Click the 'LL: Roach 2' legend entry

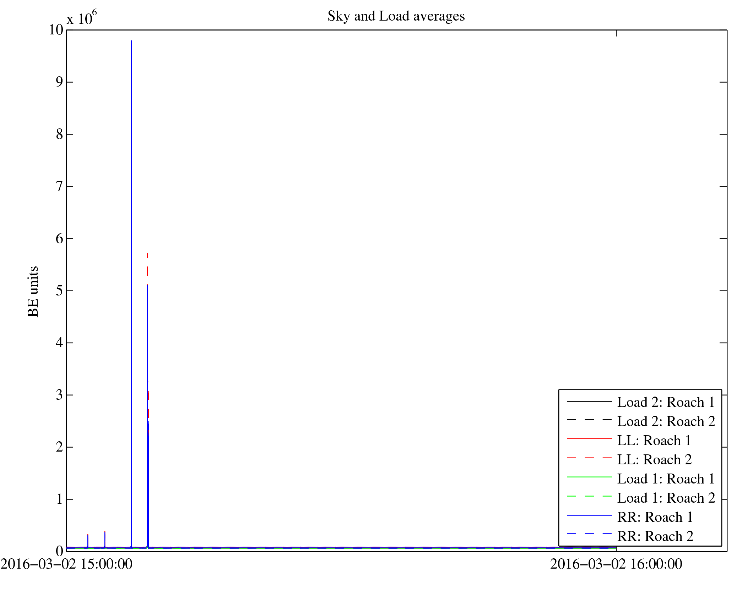(x=654, y=459)
